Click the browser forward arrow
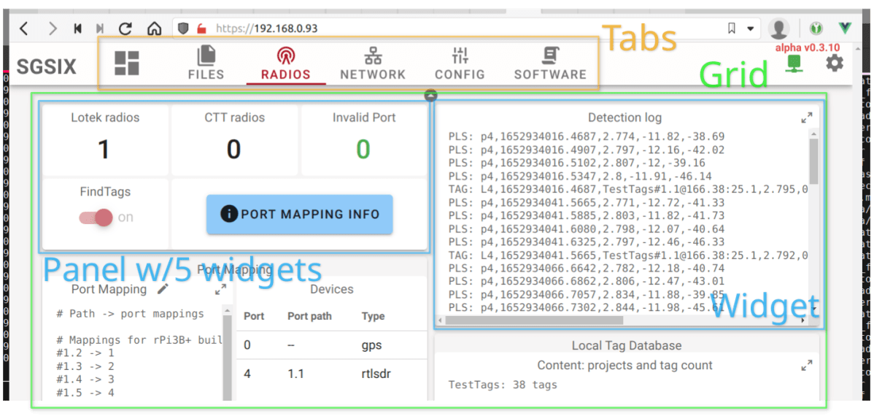This screenshot has height=416, width=874. click(x=53, y=28)
